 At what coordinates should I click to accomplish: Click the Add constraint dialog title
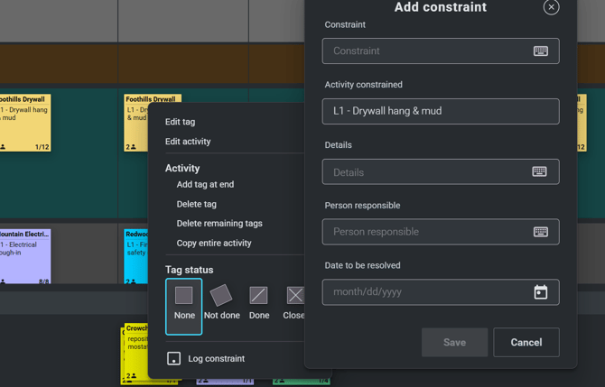click(441, 7)
